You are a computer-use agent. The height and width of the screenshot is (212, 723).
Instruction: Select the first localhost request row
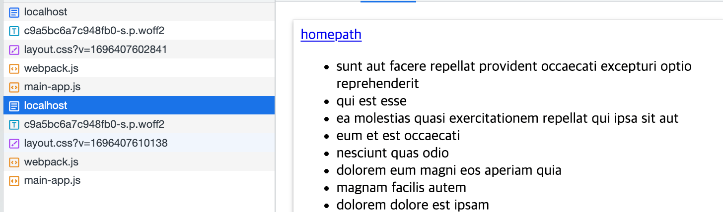[x=139, y=12]
